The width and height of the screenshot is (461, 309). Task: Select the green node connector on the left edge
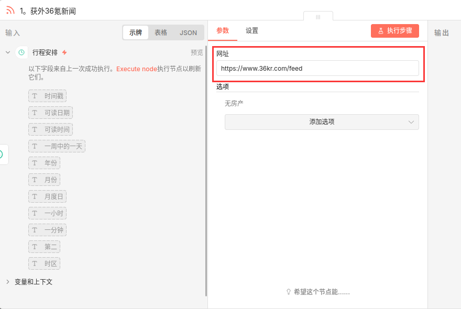coord(2,154)
